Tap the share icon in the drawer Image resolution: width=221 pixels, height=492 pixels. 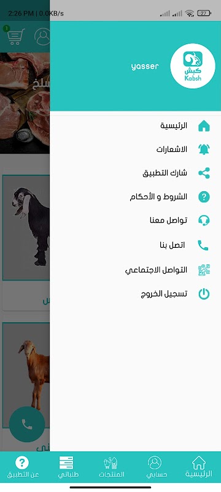point(204,173)
